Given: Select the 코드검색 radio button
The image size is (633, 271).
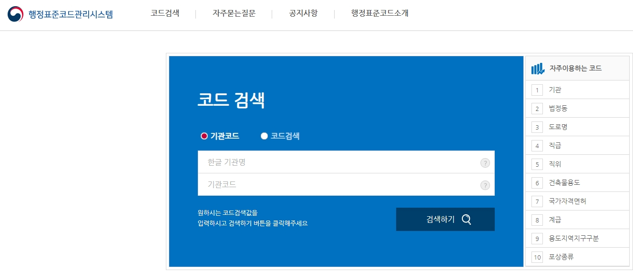Looking at the screenshot, I should click(264, 136).
